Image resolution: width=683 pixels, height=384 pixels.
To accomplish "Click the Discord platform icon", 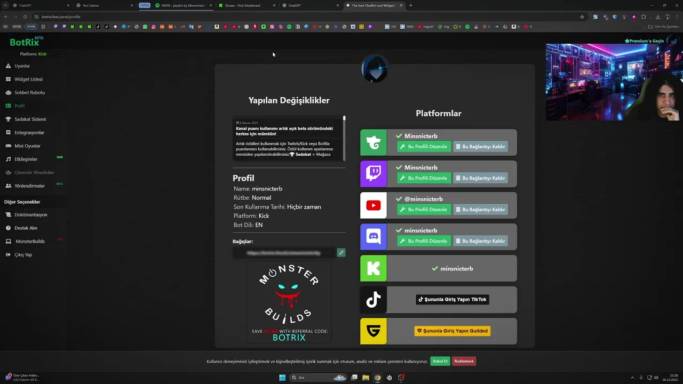I will click(374, 237).
